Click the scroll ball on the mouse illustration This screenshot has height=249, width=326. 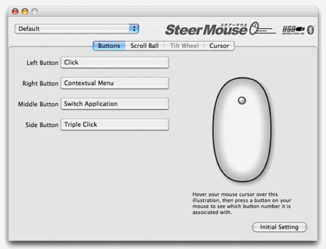[242, 101]
